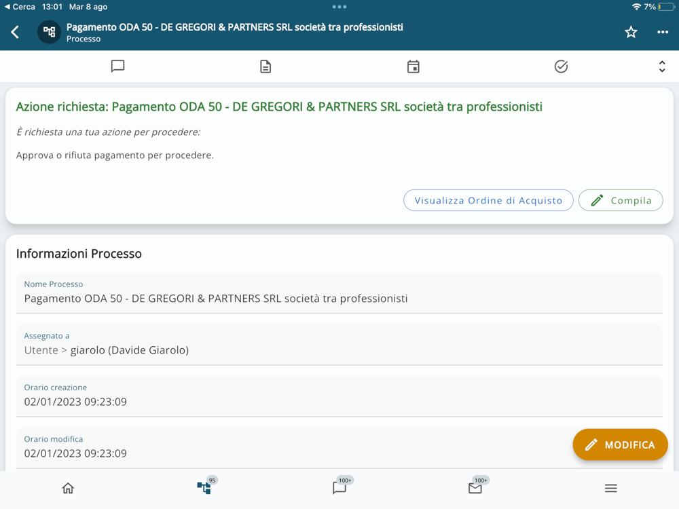Open the tasks checkmark tab icon
The width and height of the screenshot is (679, 509).
tap(561, 67)
